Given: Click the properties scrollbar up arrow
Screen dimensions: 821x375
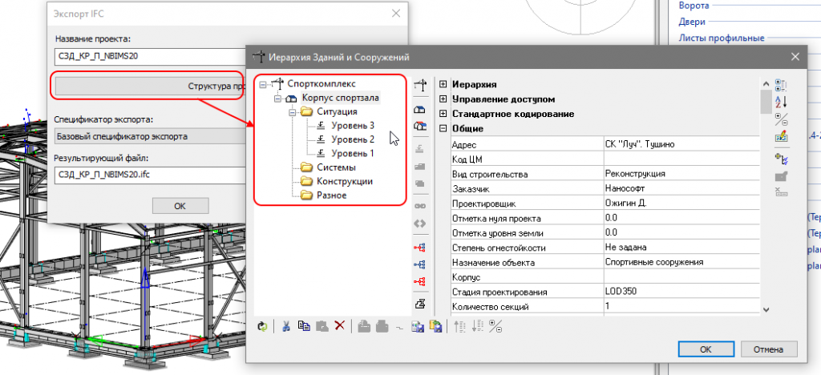Looking at the screenshot, I should pos(766,83).
